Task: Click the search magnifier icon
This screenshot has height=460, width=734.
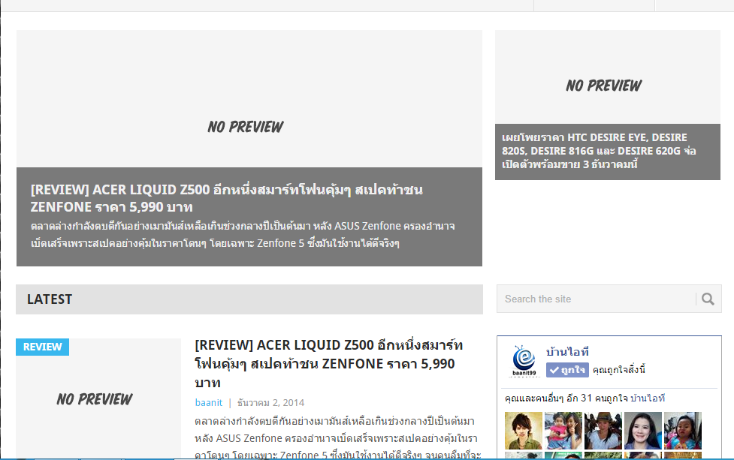Action: [708, 299]
